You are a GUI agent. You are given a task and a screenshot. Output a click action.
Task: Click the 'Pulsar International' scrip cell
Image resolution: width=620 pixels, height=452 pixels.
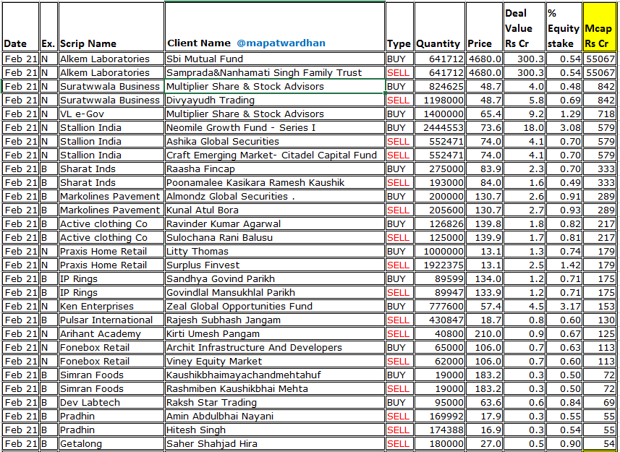(x=111, y=320)
